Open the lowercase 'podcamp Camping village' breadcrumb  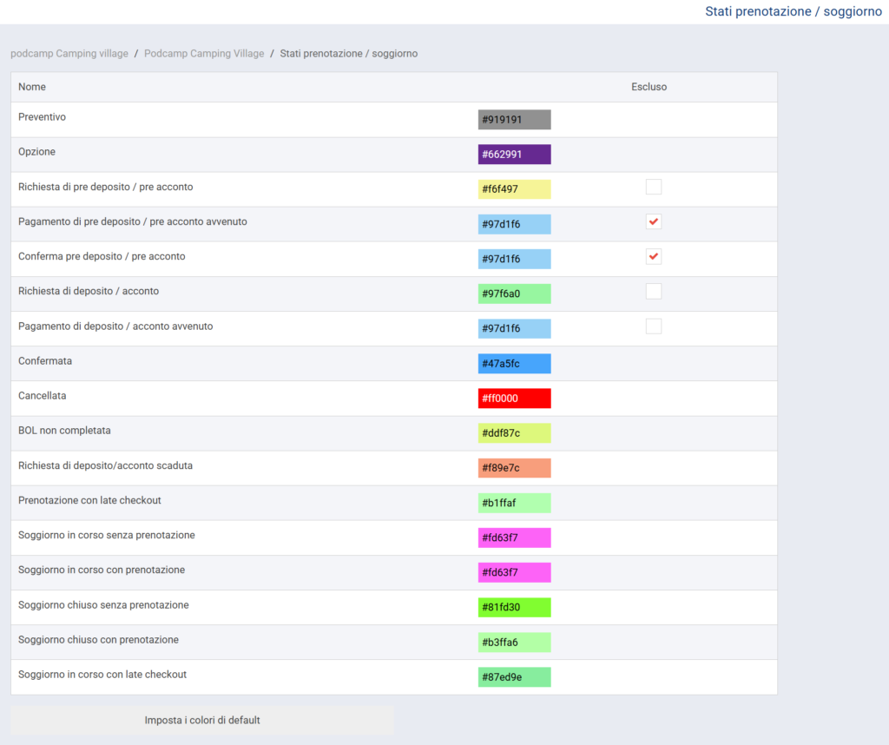69,54
